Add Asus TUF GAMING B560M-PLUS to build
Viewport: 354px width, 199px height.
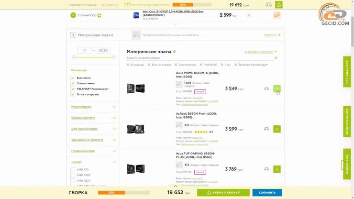coord(277,169)
